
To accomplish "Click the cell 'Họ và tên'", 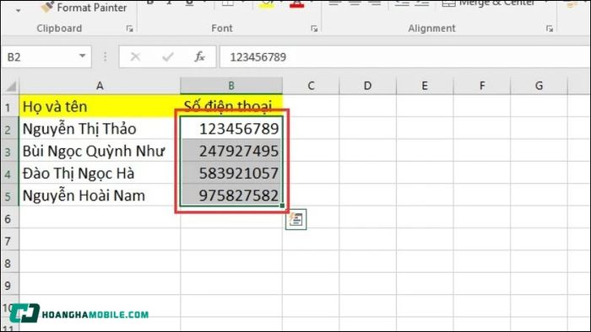I will point(100,106).
